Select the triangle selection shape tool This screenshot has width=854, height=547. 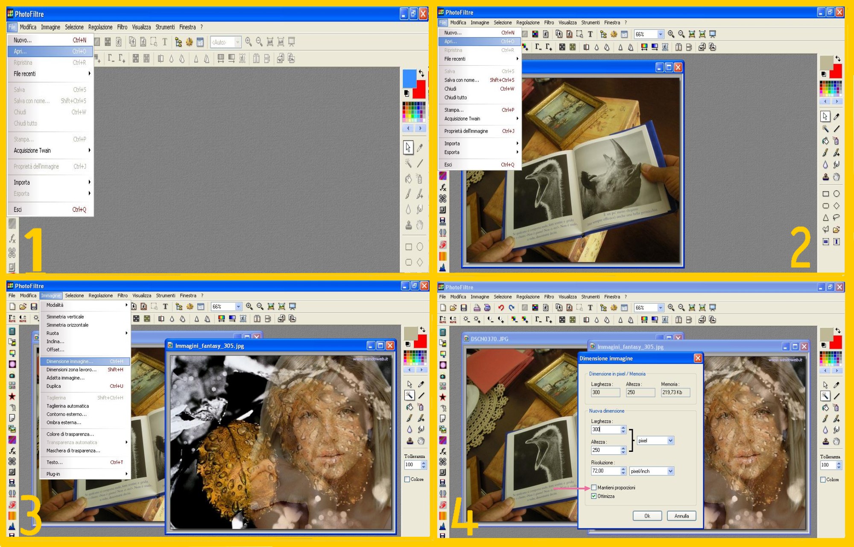pyautogui.click(x=825, y=217)
